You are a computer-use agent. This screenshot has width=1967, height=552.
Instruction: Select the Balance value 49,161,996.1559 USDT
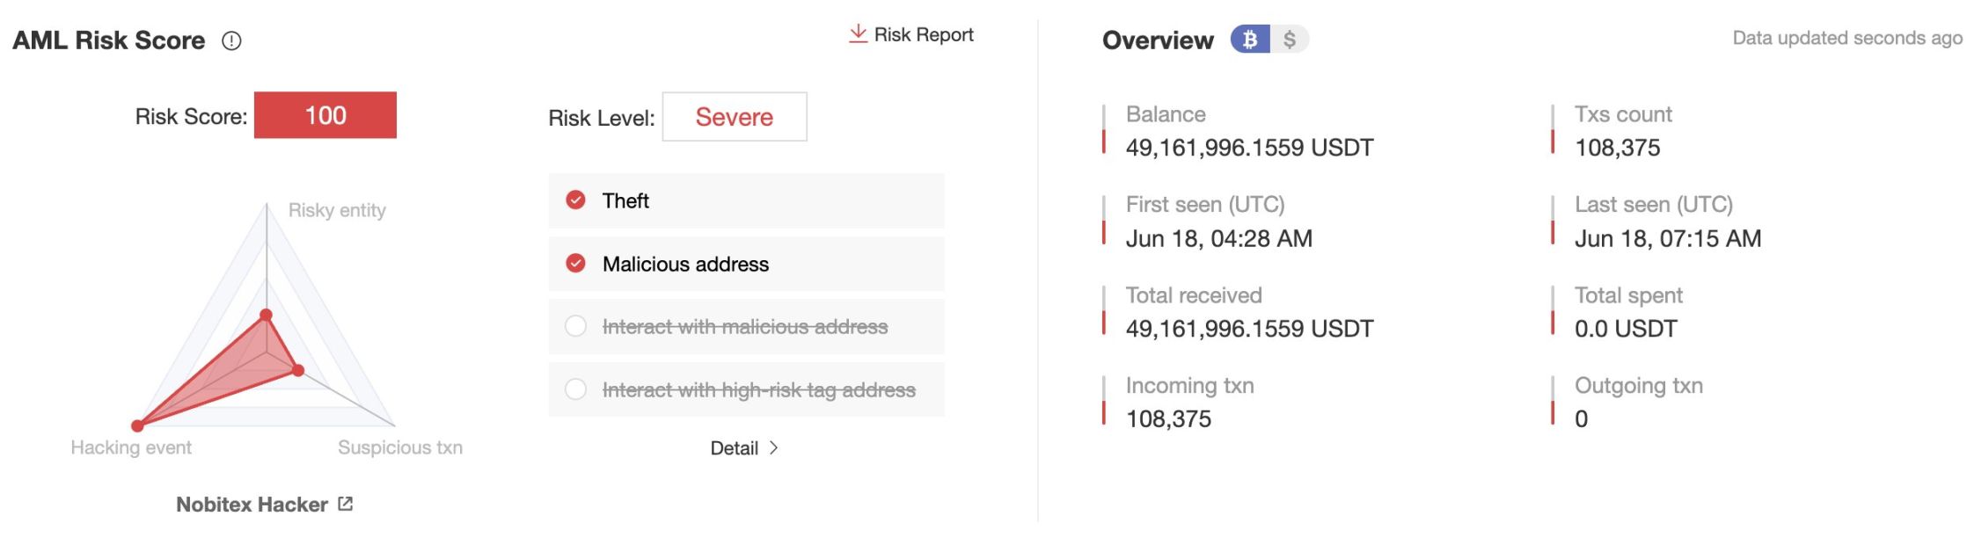coord(1249,148)
